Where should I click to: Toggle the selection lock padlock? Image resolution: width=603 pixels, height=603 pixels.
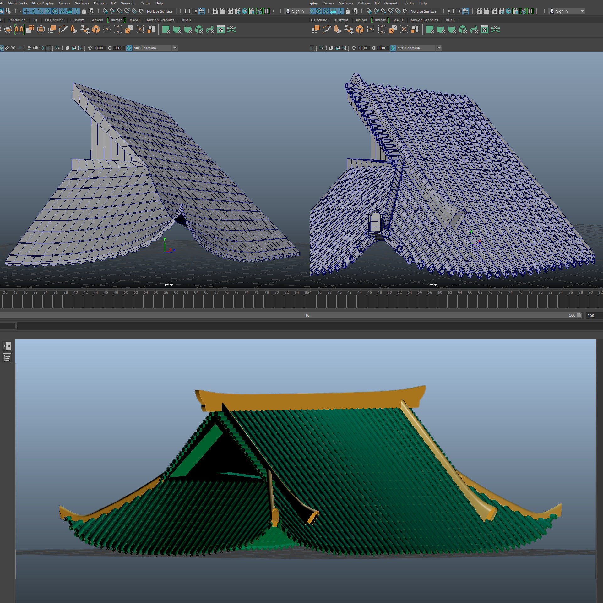pos(84,11)
